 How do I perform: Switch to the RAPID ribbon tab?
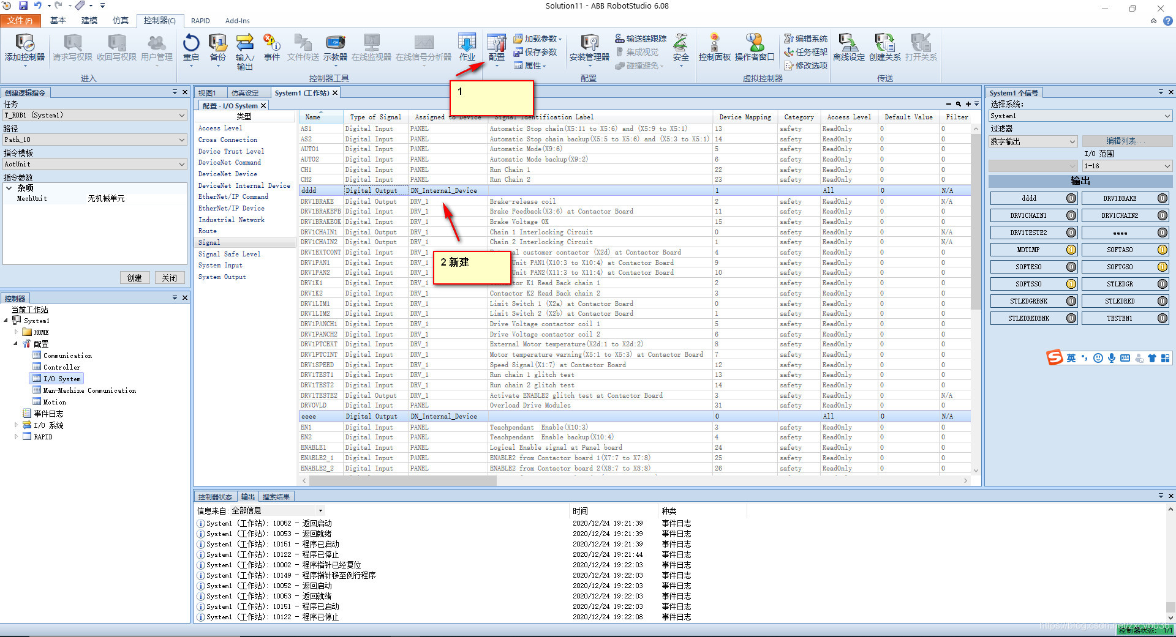200,21
